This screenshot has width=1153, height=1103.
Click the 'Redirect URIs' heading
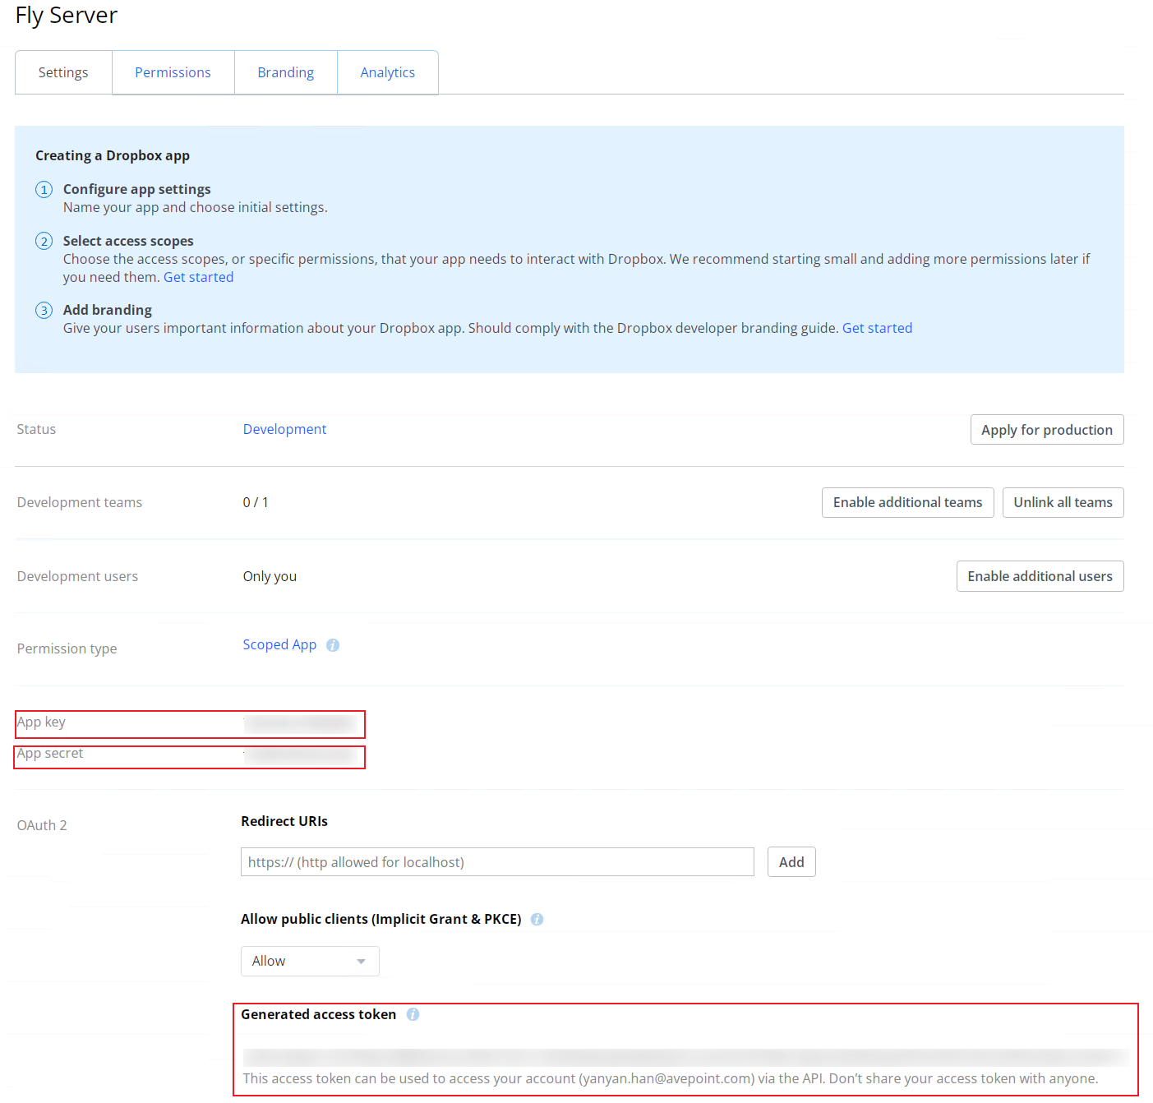click(x=284, y=821)
